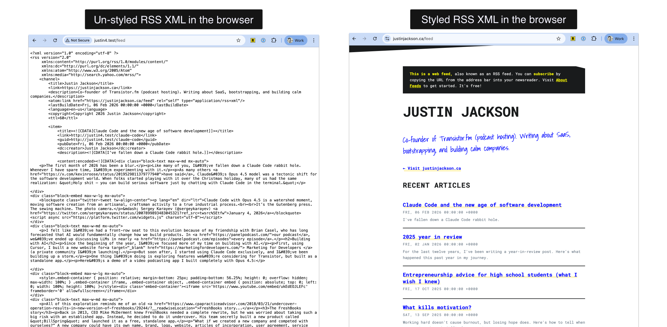Open the three-dot menu on justin4.test window

(x=313, y=40)
